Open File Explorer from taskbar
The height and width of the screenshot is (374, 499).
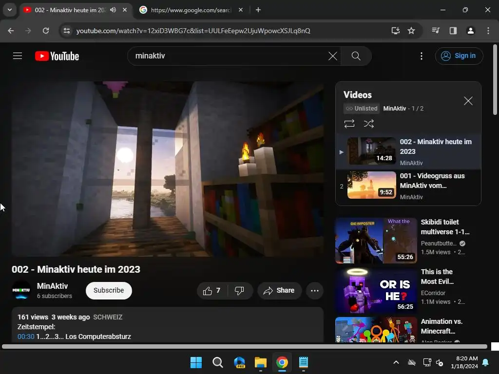[x=260, y=362]
